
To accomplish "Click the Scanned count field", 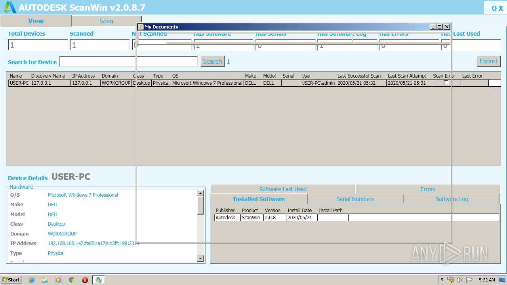I will click(x=100, y=45).
